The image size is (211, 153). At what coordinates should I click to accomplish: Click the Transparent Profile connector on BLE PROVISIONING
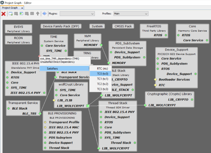[x=45, y=122]
